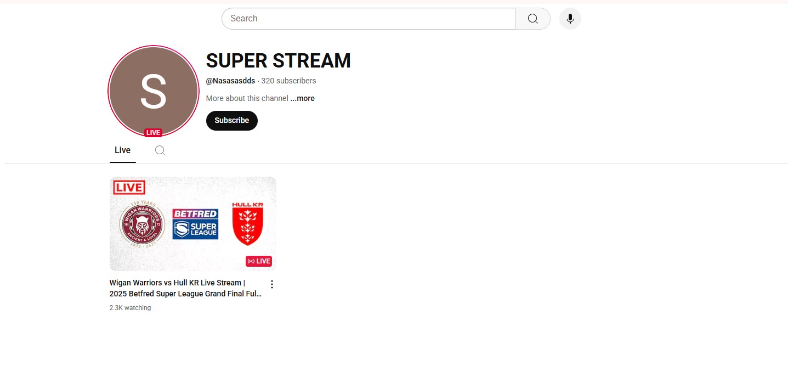Focus the Search input field
The height and width of the screenshot is (382, 788).
point(369,19)
